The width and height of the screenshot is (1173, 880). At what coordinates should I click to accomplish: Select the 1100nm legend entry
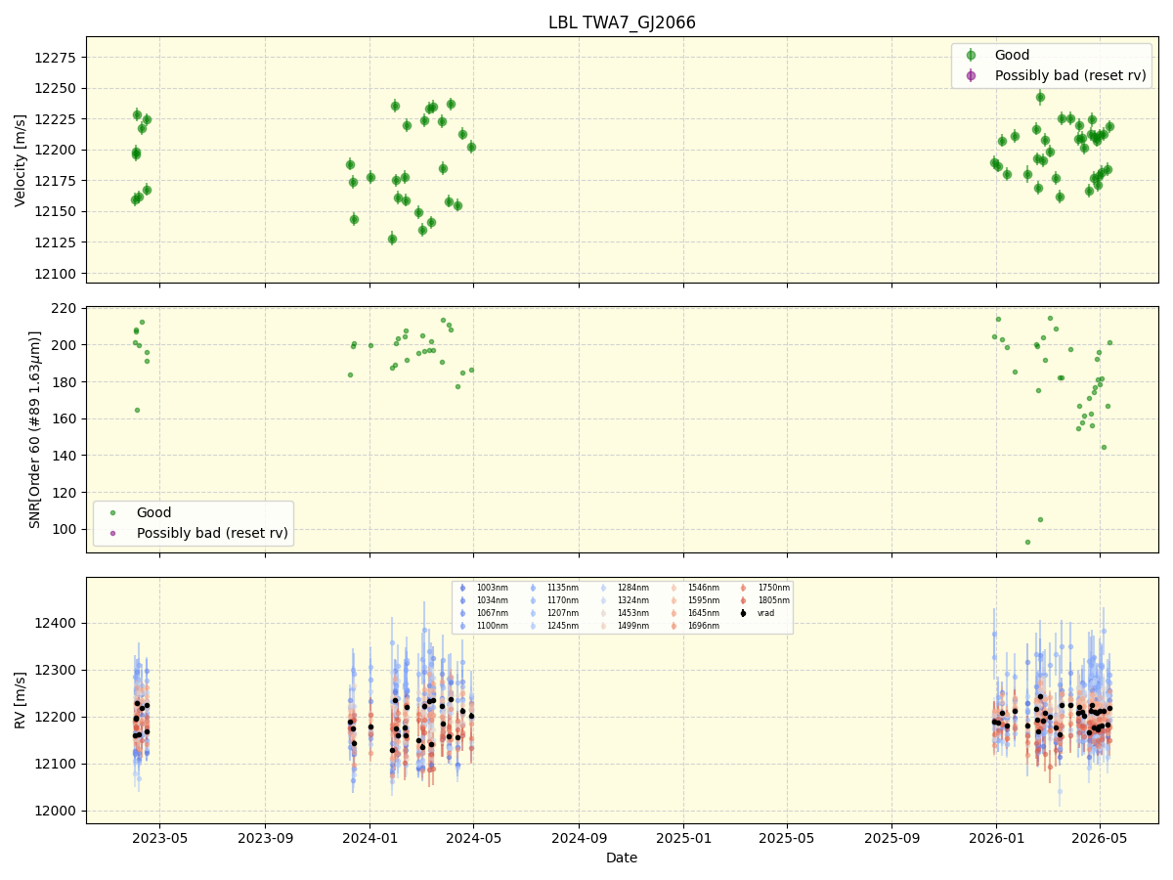482,626
